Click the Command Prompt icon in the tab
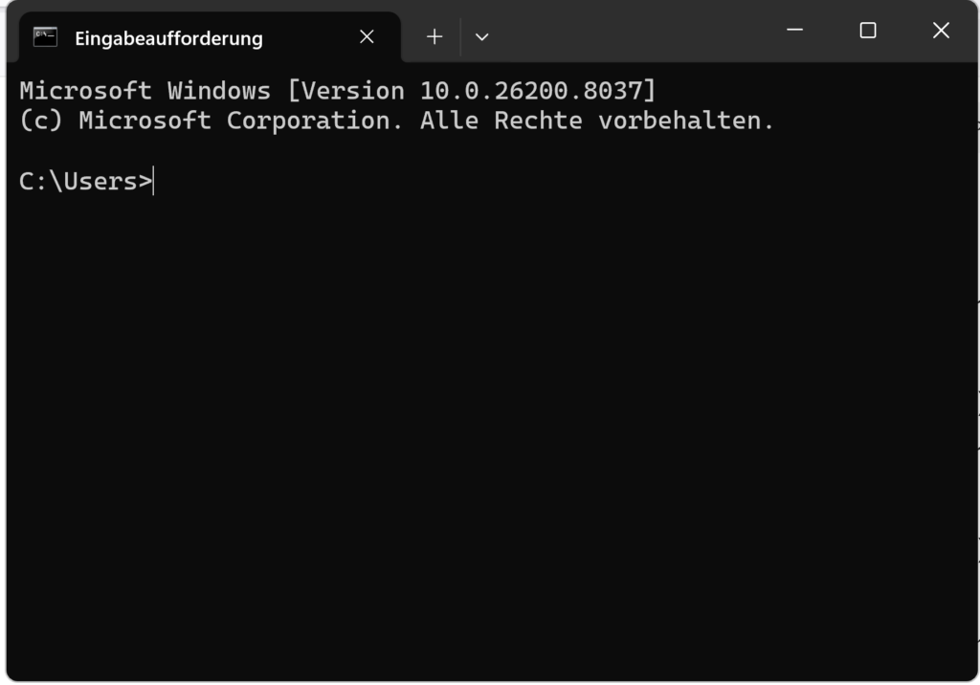This screenshot has width=980, height=685. tap(45, 37)
